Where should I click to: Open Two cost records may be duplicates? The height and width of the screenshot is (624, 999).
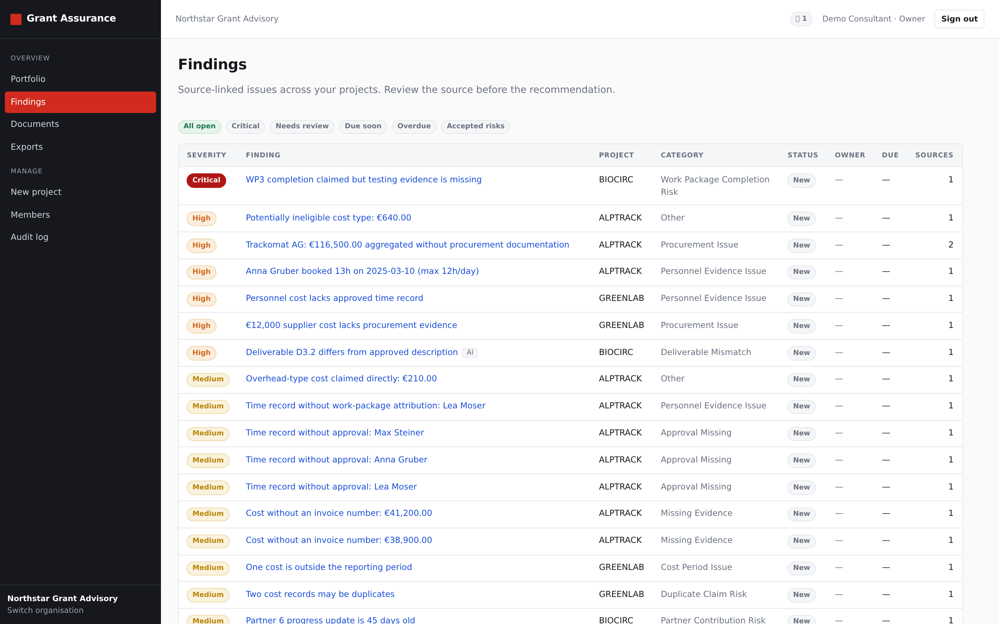320,594
